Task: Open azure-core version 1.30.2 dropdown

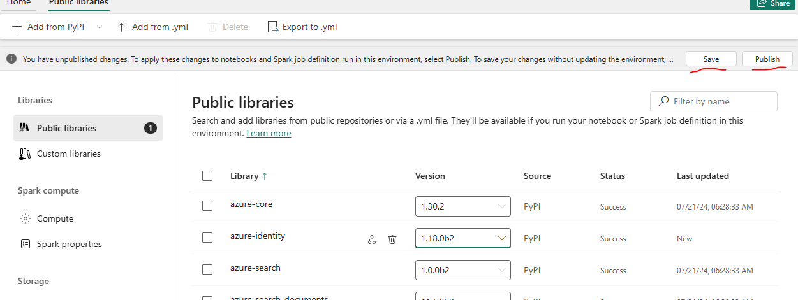Action: coord(463,206)
